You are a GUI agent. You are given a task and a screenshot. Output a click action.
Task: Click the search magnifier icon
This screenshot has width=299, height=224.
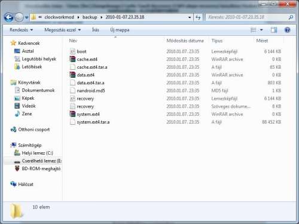tap(291, 17)
